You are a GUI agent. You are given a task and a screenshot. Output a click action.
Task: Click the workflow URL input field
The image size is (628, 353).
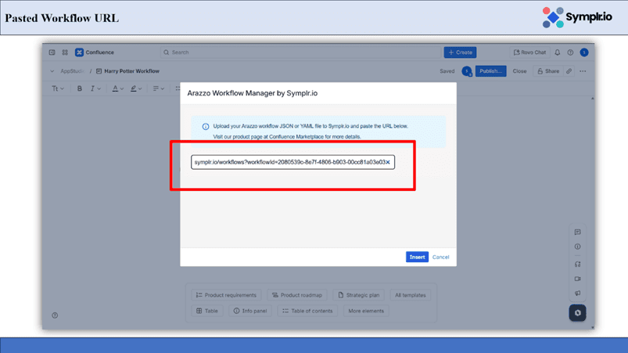coord(288,162)
